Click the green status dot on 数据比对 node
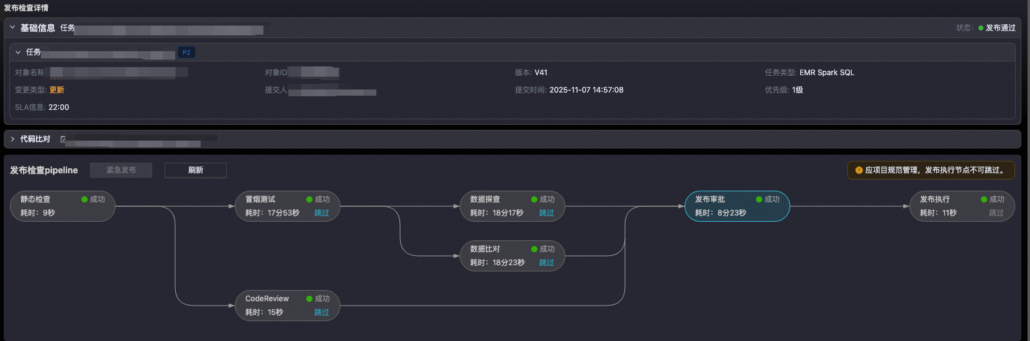Image resolution: width=1030 pixels, height=341 pixels. pos(534,249)
